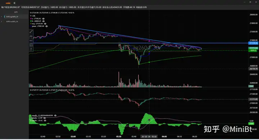Click the 06:00 time axis marker

coord(164,136)
